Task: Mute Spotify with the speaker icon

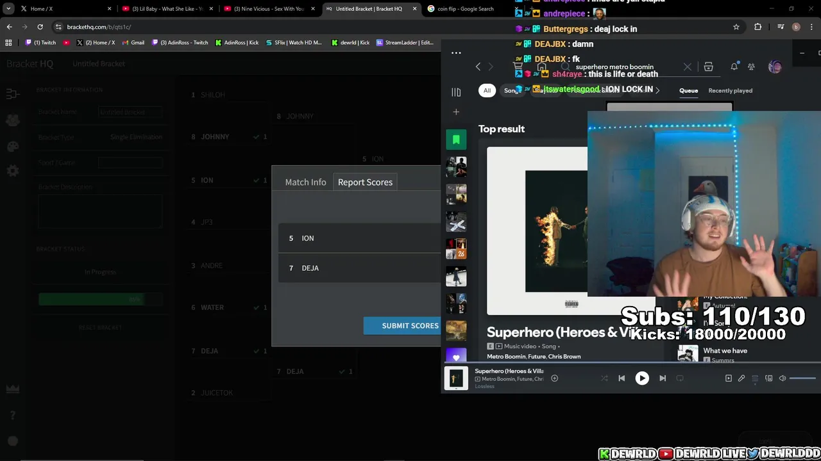Action: pos(783,378)
